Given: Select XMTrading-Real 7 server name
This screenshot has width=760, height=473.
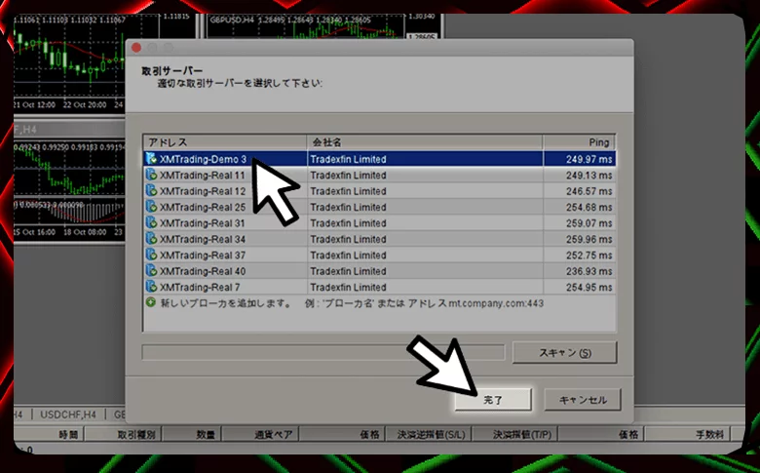Looking at the screenshot, I should click(x=200, y=287).
